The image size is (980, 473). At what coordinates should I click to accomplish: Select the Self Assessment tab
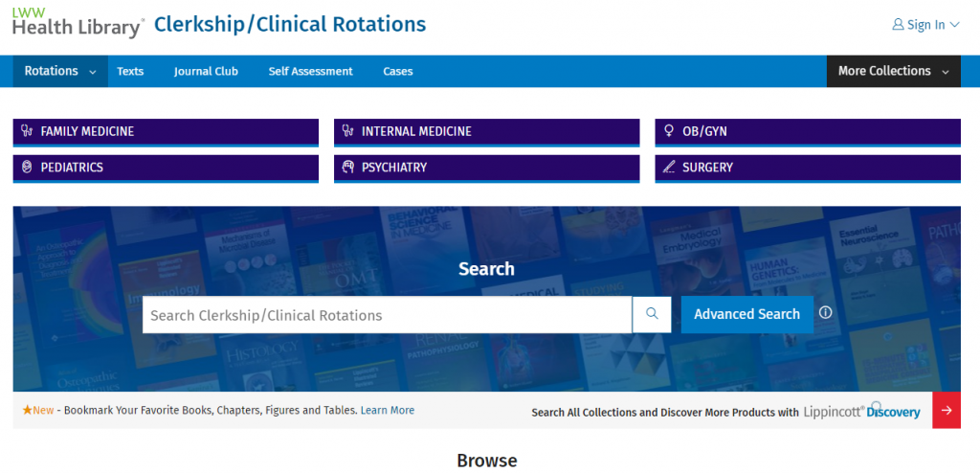[311, 71]
